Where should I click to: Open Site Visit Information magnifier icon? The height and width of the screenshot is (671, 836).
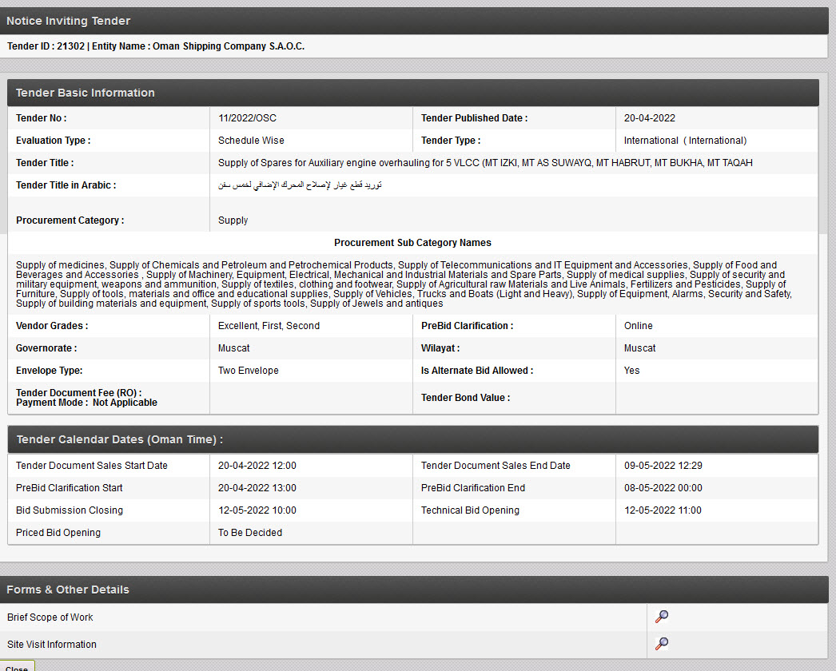(x=662, y=644)
